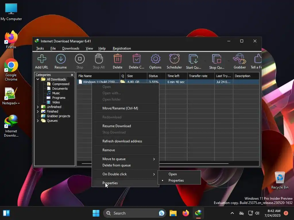Open Google Chrome desktop shortcut

coord(11,70)
